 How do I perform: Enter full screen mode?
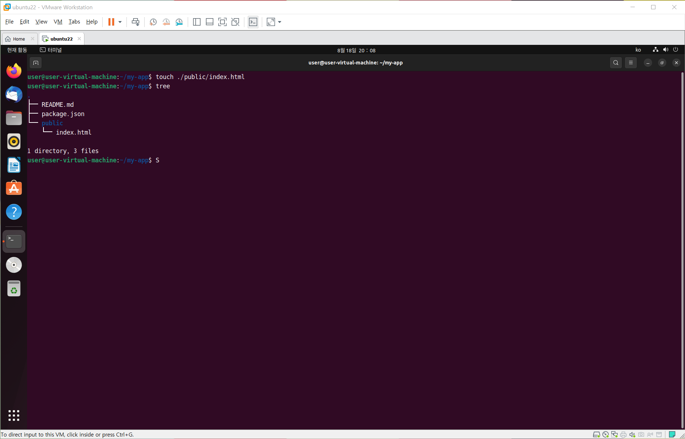tap(222, 22)
